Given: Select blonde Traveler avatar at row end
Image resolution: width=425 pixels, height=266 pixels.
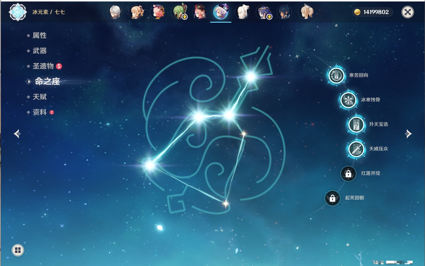Looking at the screenshot, I should (x=306, y=12).
